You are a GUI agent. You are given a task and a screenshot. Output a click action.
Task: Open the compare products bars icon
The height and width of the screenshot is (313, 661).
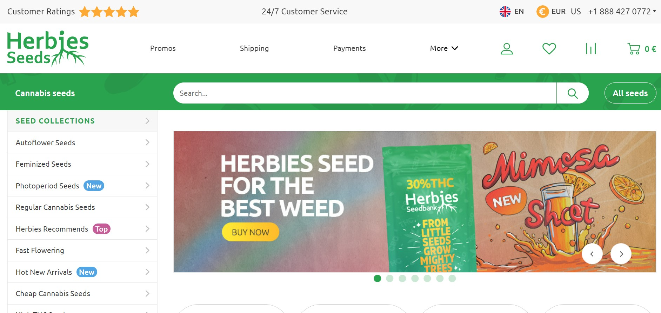click(x=591, y=48)
